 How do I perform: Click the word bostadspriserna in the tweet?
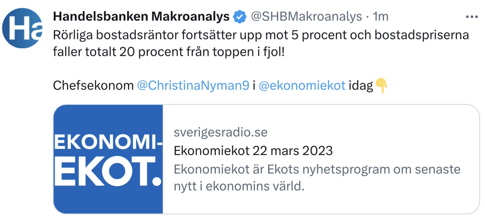421,35
